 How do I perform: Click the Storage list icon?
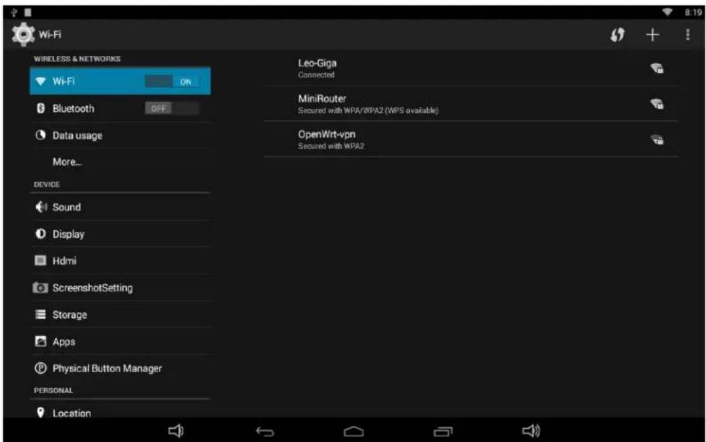click(41, 314)
